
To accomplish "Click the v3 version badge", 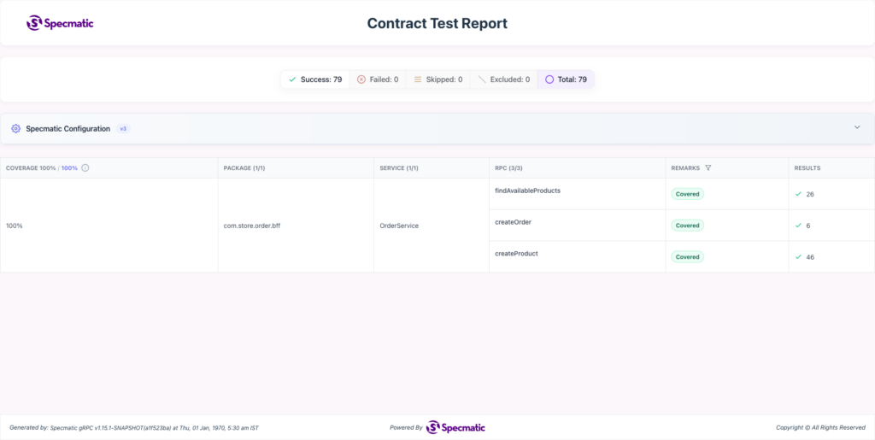I will coord(123,129).
